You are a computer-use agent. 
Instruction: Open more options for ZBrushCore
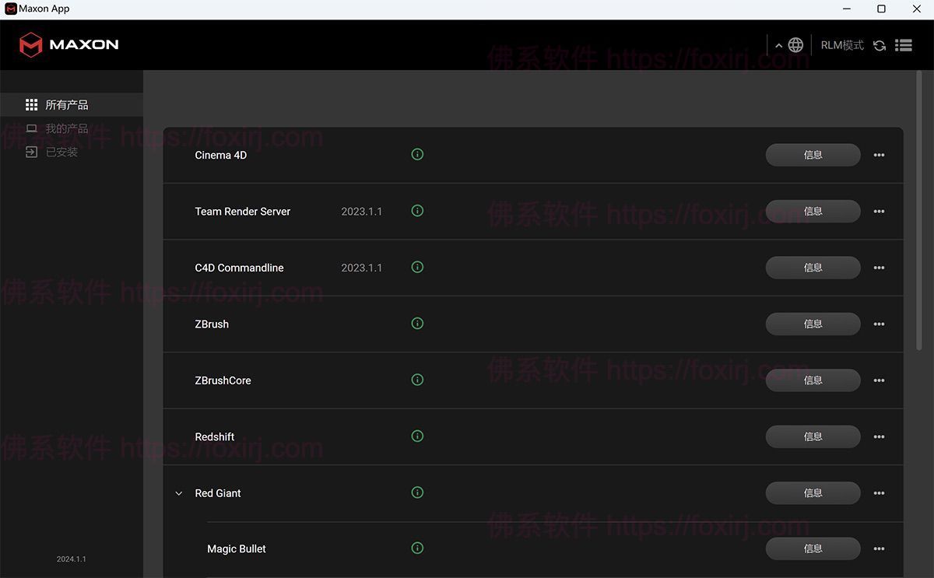click(879, 380)
